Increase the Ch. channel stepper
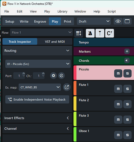 (43, 73)
